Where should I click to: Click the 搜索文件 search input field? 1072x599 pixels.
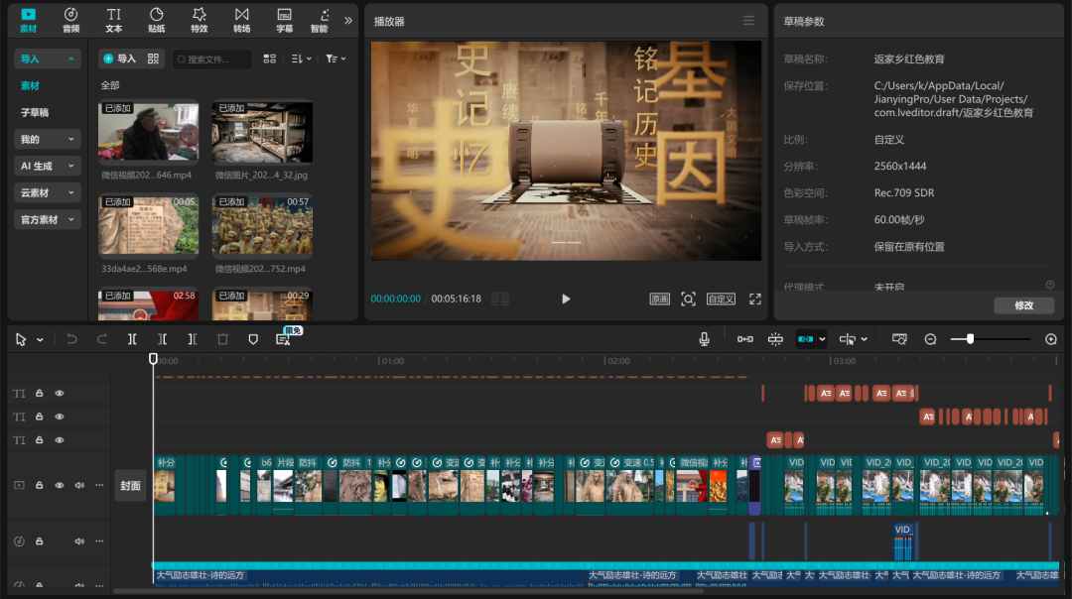(215, 60)
